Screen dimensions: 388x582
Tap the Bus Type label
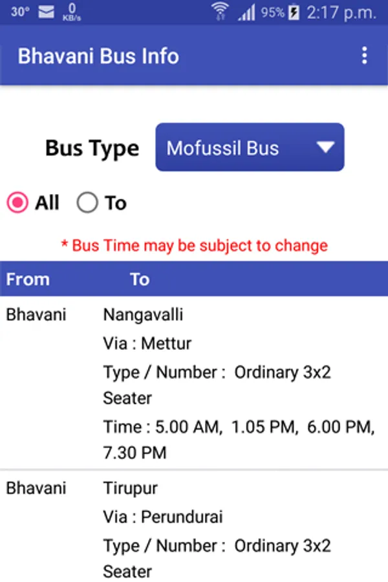[x=92, y=148]
